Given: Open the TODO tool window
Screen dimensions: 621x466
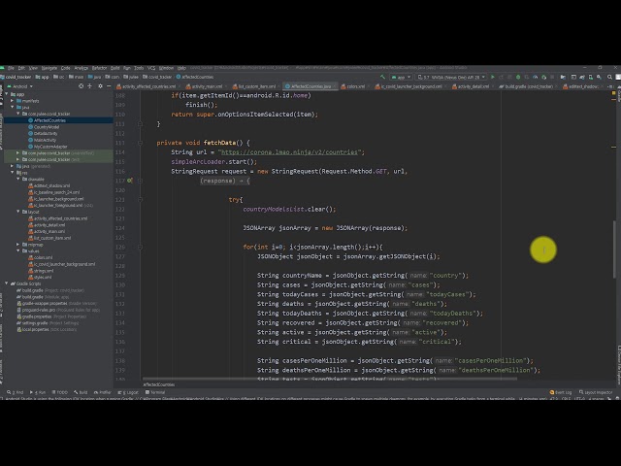Looking at the screenshot, I should [60, 392].
